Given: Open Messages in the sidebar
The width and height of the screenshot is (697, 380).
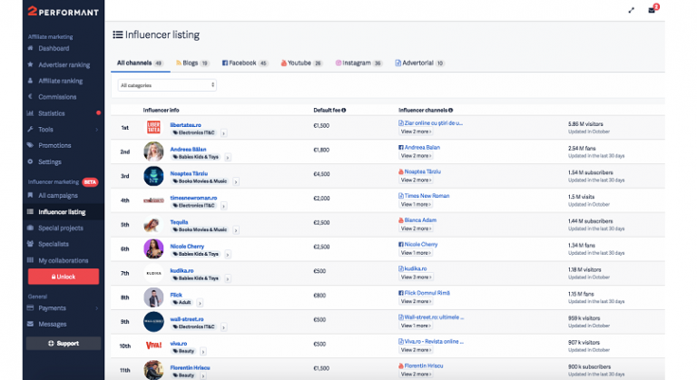Looking at the screenshot, I should point(52,324).
